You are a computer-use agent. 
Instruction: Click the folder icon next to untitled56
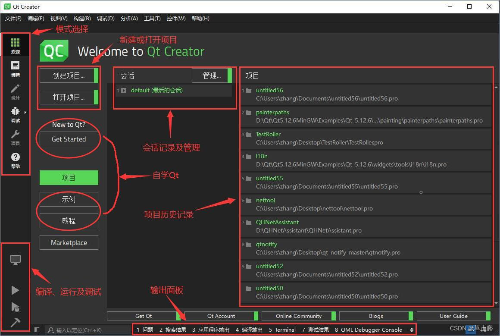point(249,91)
